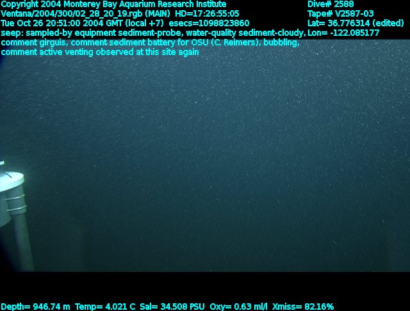Image resolution: width=410 pixels, height=311 pixels.
Task: Click the water-quality sediment-cloudy annotation
Action: [246, 33]
